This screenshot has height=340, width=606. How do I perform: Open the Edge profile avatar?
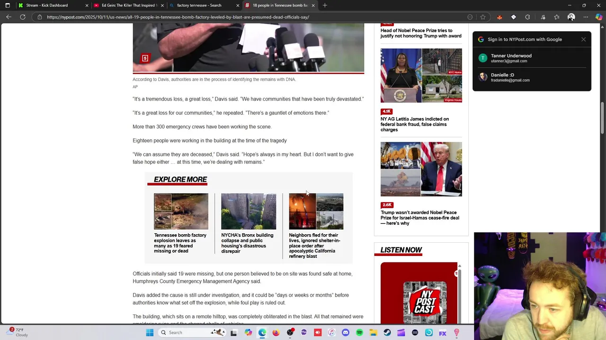[x=571, y=17]
